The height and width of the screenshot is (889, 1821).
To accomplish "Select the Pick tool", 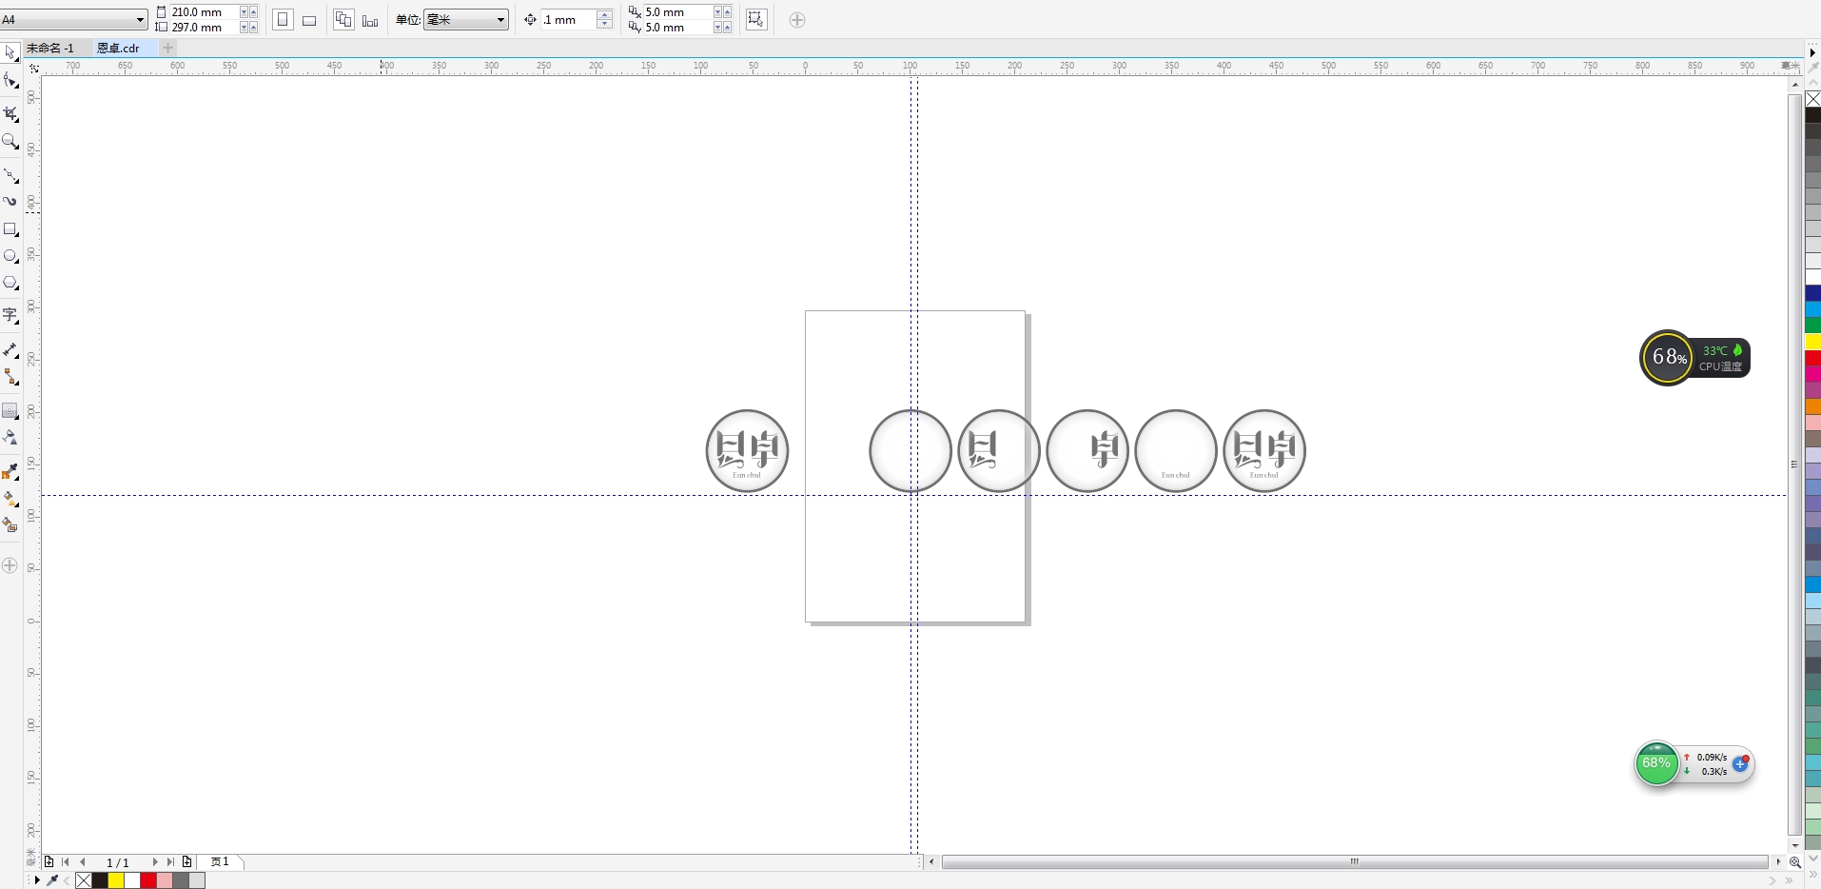I will [x=10, y=52].
